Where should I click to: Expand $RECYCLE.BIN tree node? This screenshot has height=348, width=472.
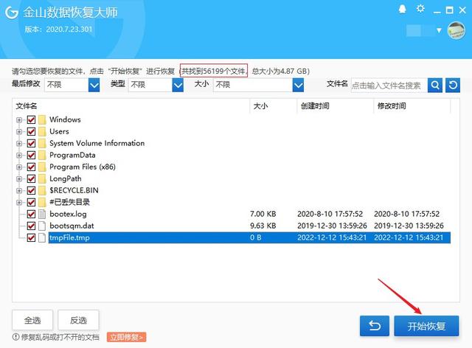tap(19, 191)
